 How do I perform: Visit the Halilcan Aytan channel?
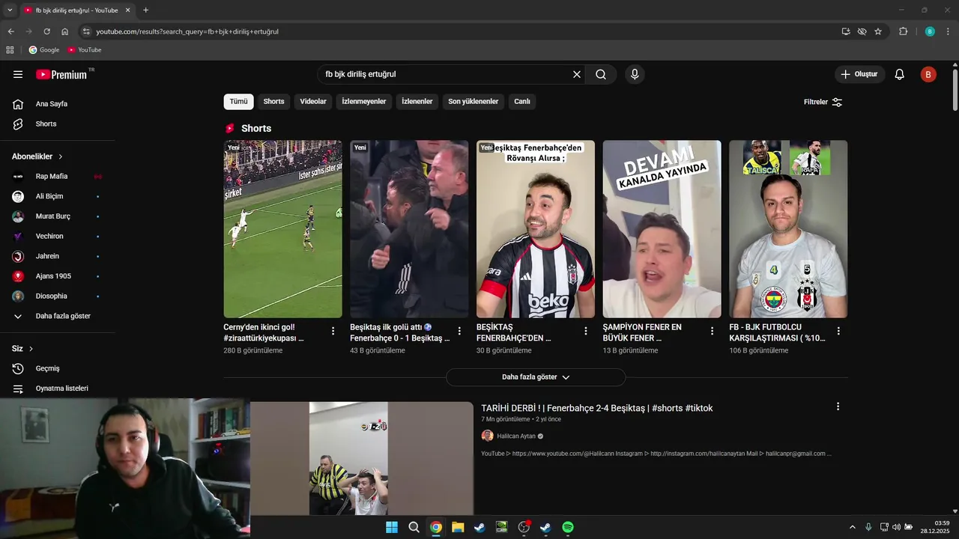pos(516,436)
